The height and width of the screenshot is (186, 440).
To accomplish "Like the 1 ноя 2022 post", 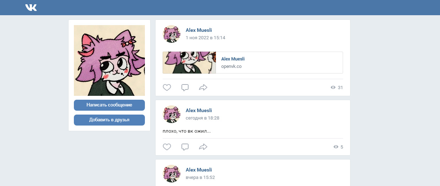I will point(167,87).
